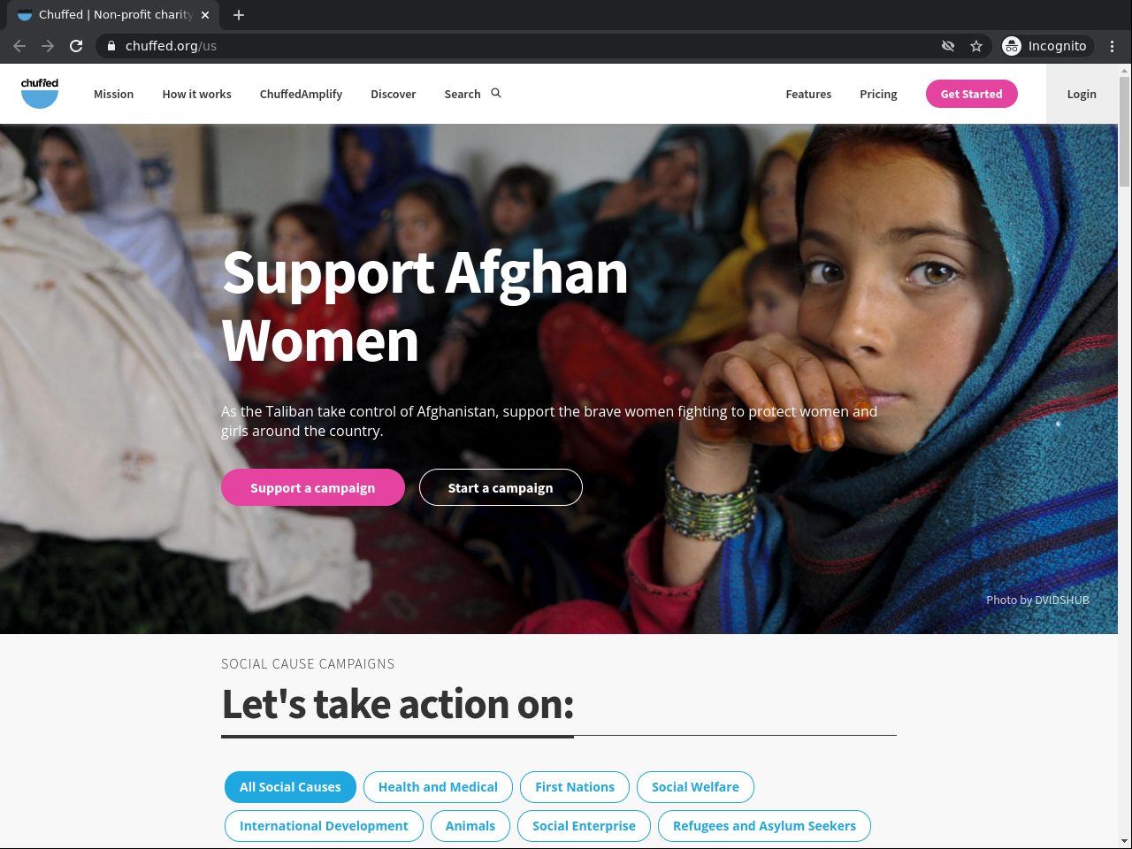Open the Discover navigation item
Image resolution: width=1132 pixels, height=849 pixels.
point(394,94)
